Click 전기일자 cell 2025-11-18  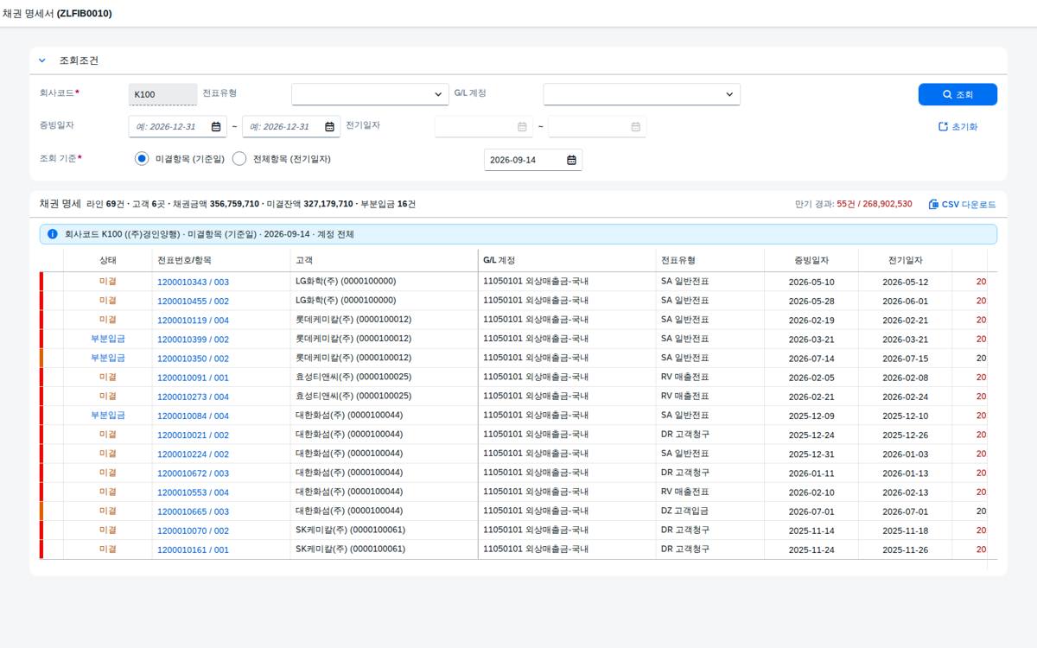click(905, 530)
